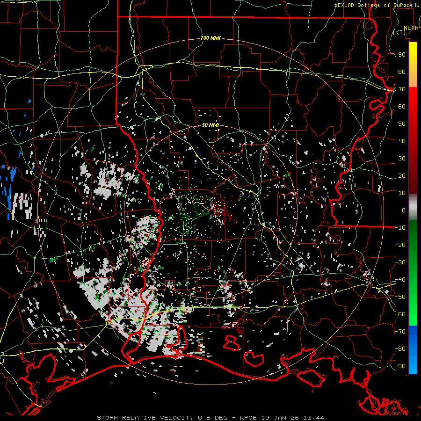
Task: Click the -60 value on velocity scale
Action: (x=400, y=314)
